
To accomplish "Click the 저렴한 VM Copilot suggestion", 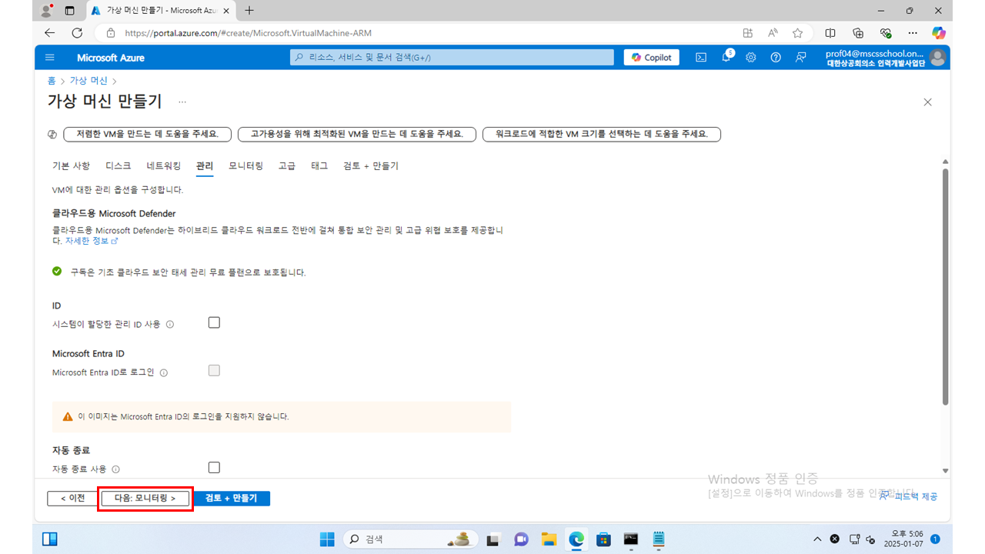I will 147,134.
